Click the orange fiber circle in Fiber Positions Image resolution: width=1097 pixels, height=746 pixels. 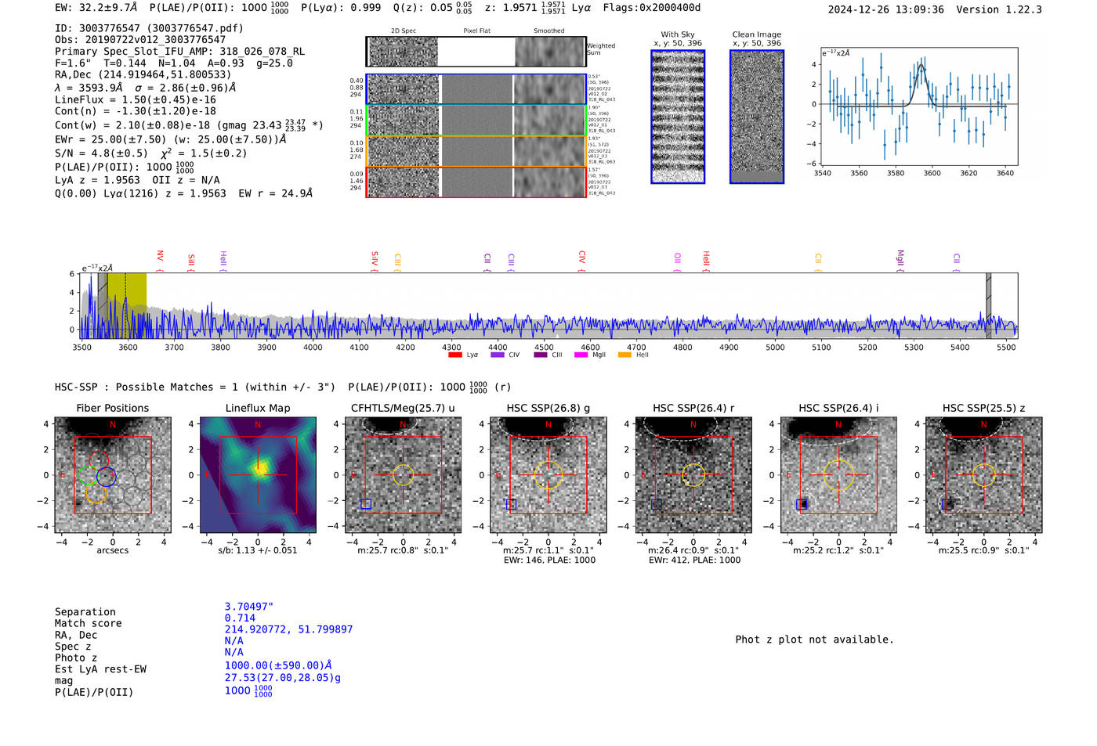coord(96,493)
